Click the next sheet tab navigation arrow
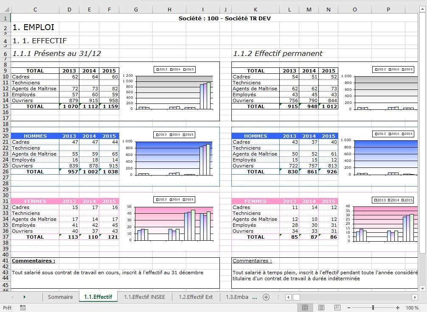The width and height of the screenshot is (427, 312). point(24,297)
